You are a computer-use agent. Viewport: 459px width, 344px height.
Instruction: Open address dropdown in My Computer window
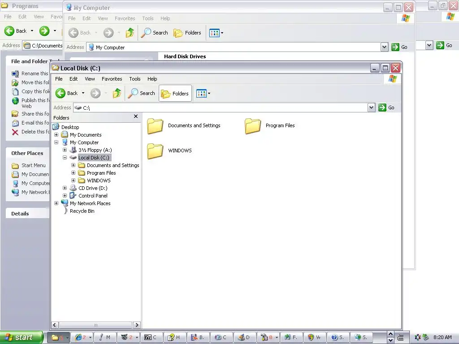(384, 47)
